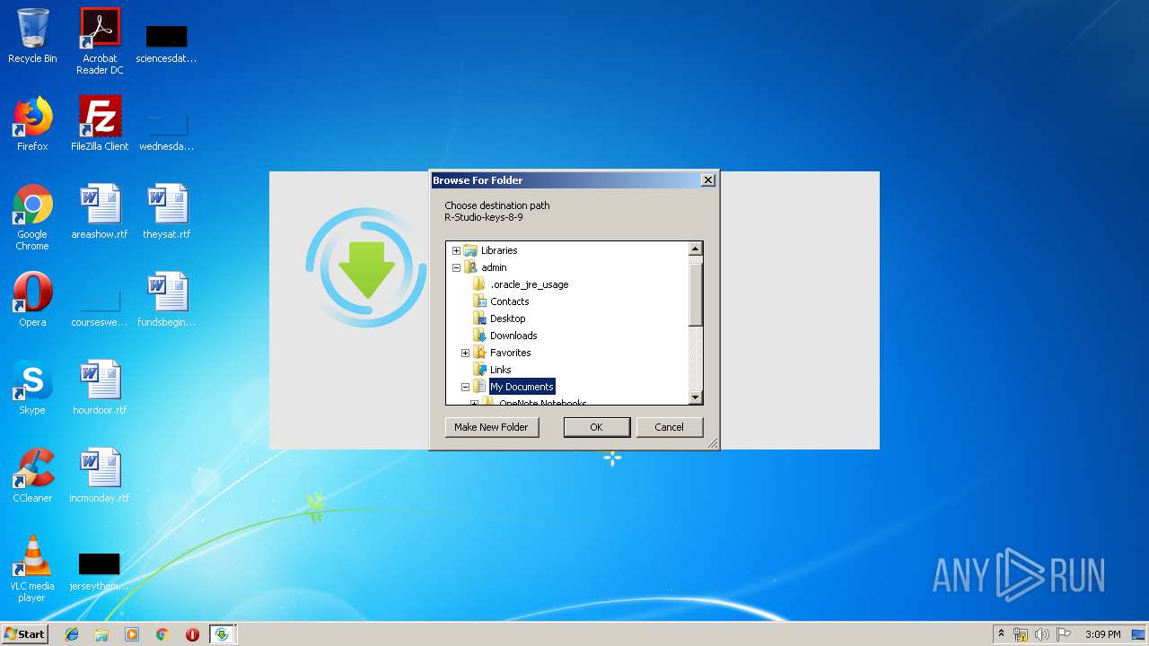Image resolution: width=1149 pixels, height=646 pixels.
Task: Click Make New Folder button
Action: pyautogui.click(x=492, y=427)
